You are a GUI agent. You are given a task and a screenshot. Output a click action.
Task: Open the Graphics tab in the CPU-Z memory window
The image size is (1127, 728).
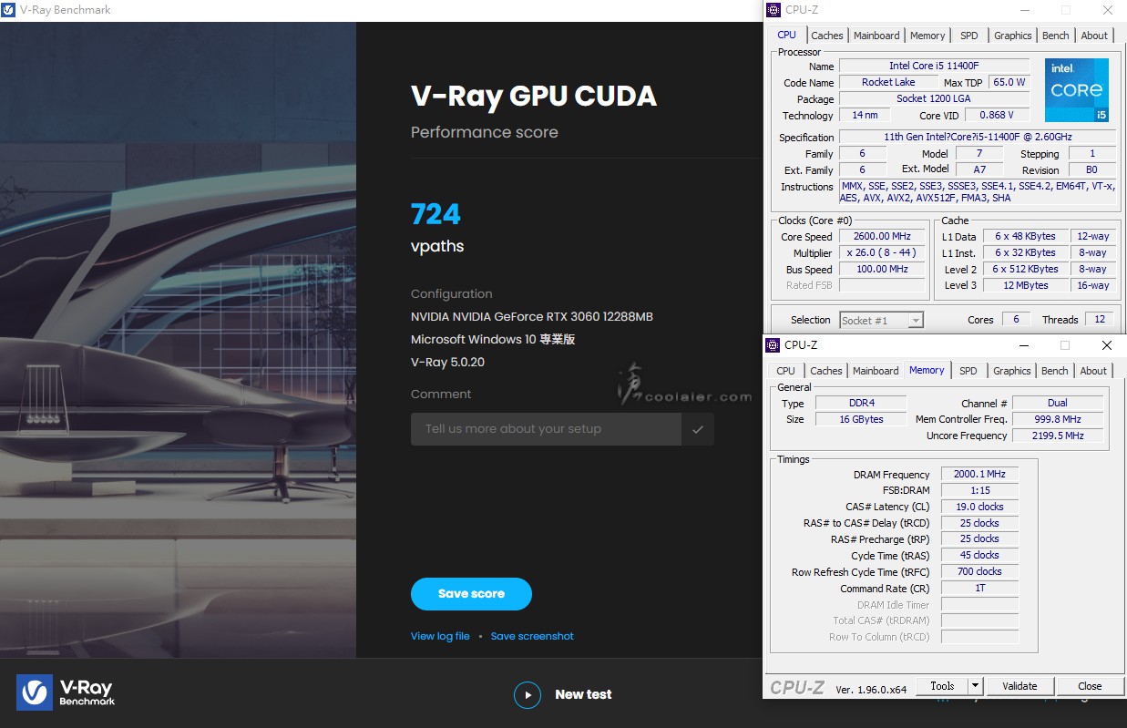1012,371
